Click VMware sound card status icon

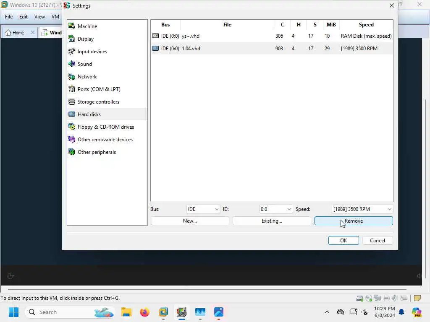click(395, 298)
